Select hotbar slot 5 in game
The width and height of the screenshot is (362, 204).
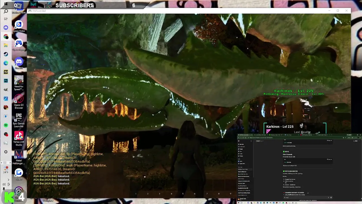pyautogui.click(x=183, y=194)
